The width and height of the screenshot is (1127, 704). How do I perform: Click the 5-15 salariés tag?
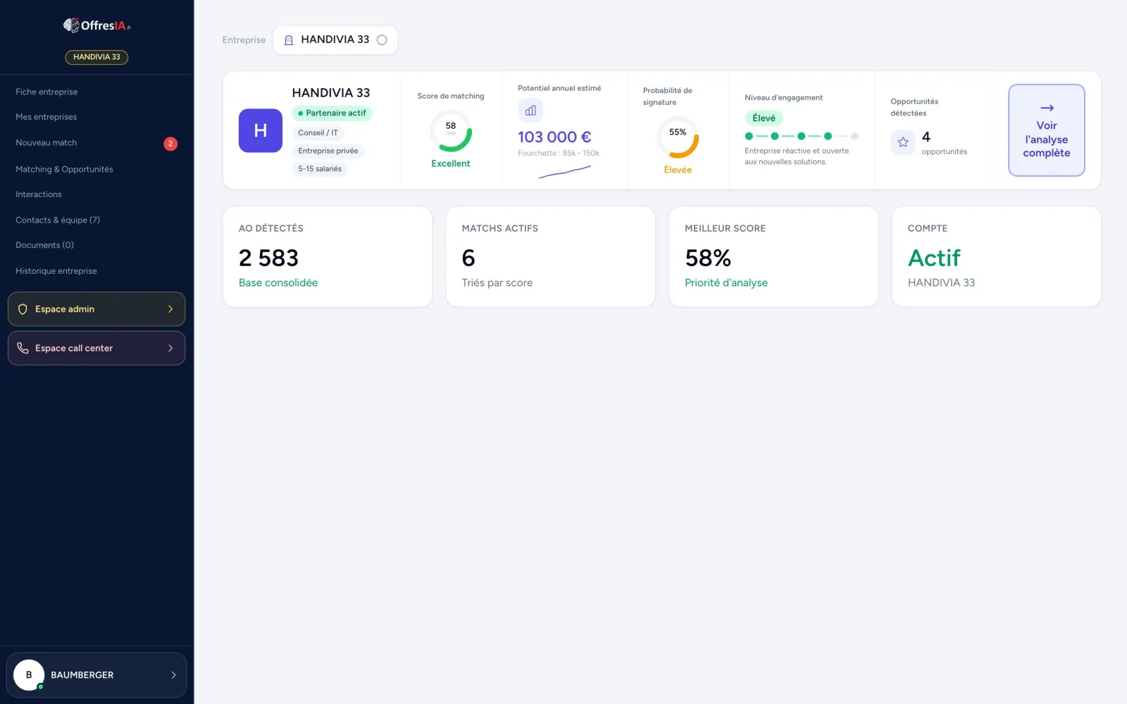coord(320,169)
